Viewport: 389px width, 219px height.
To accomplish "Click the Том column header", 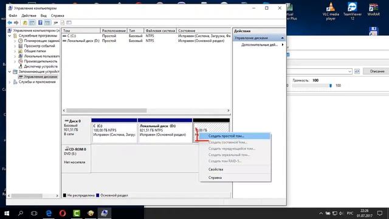I will click(x=81, y=30).
